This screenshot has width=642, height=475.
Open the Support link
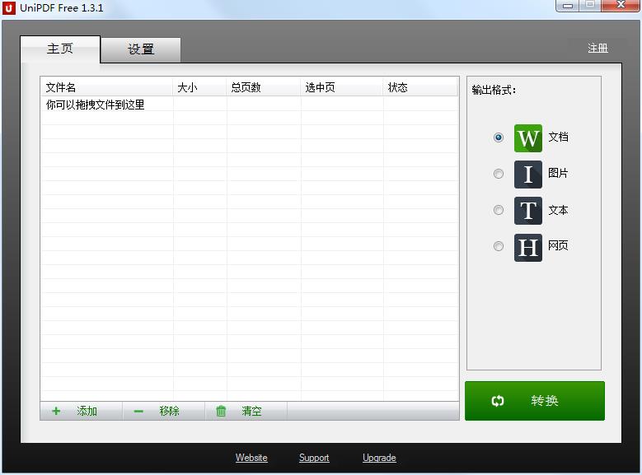(x=314, y=458)
